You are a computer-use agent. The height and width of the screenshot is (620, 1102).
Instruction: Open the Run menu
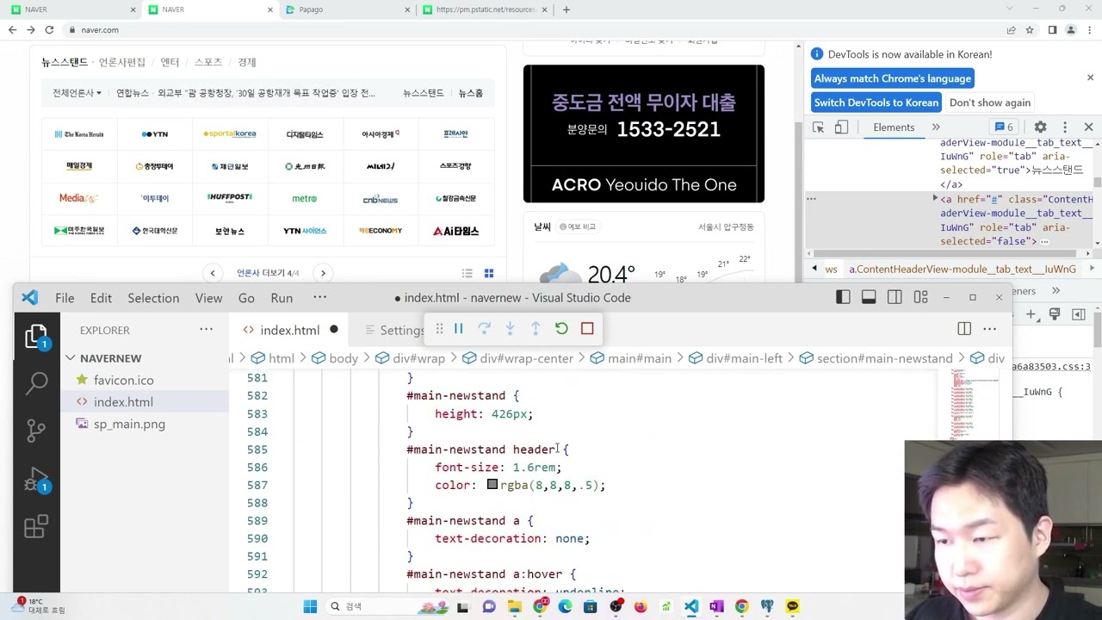282,298
